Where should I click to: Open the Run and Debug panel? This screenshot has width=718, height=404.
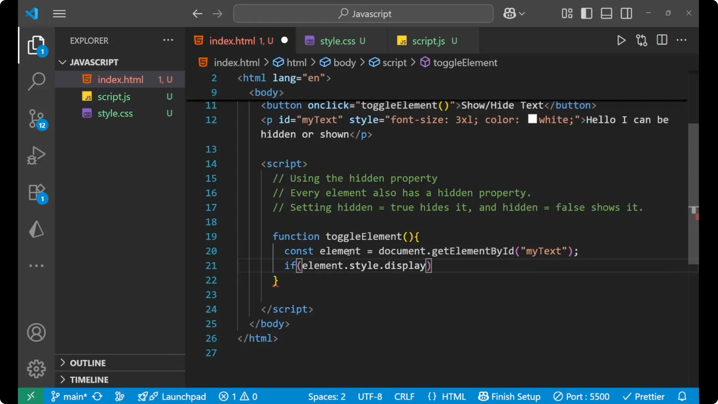tap(36, 155)
